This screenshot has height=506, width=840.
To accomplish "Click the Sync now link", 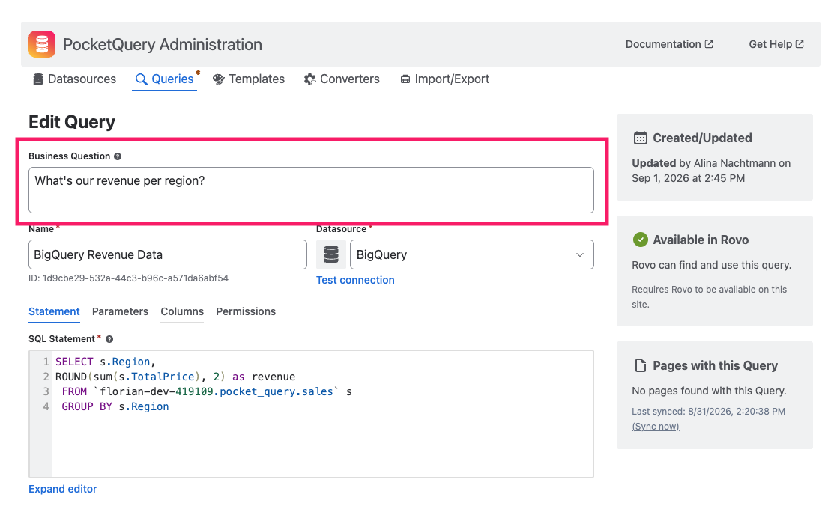I will [x=656, y=427].
